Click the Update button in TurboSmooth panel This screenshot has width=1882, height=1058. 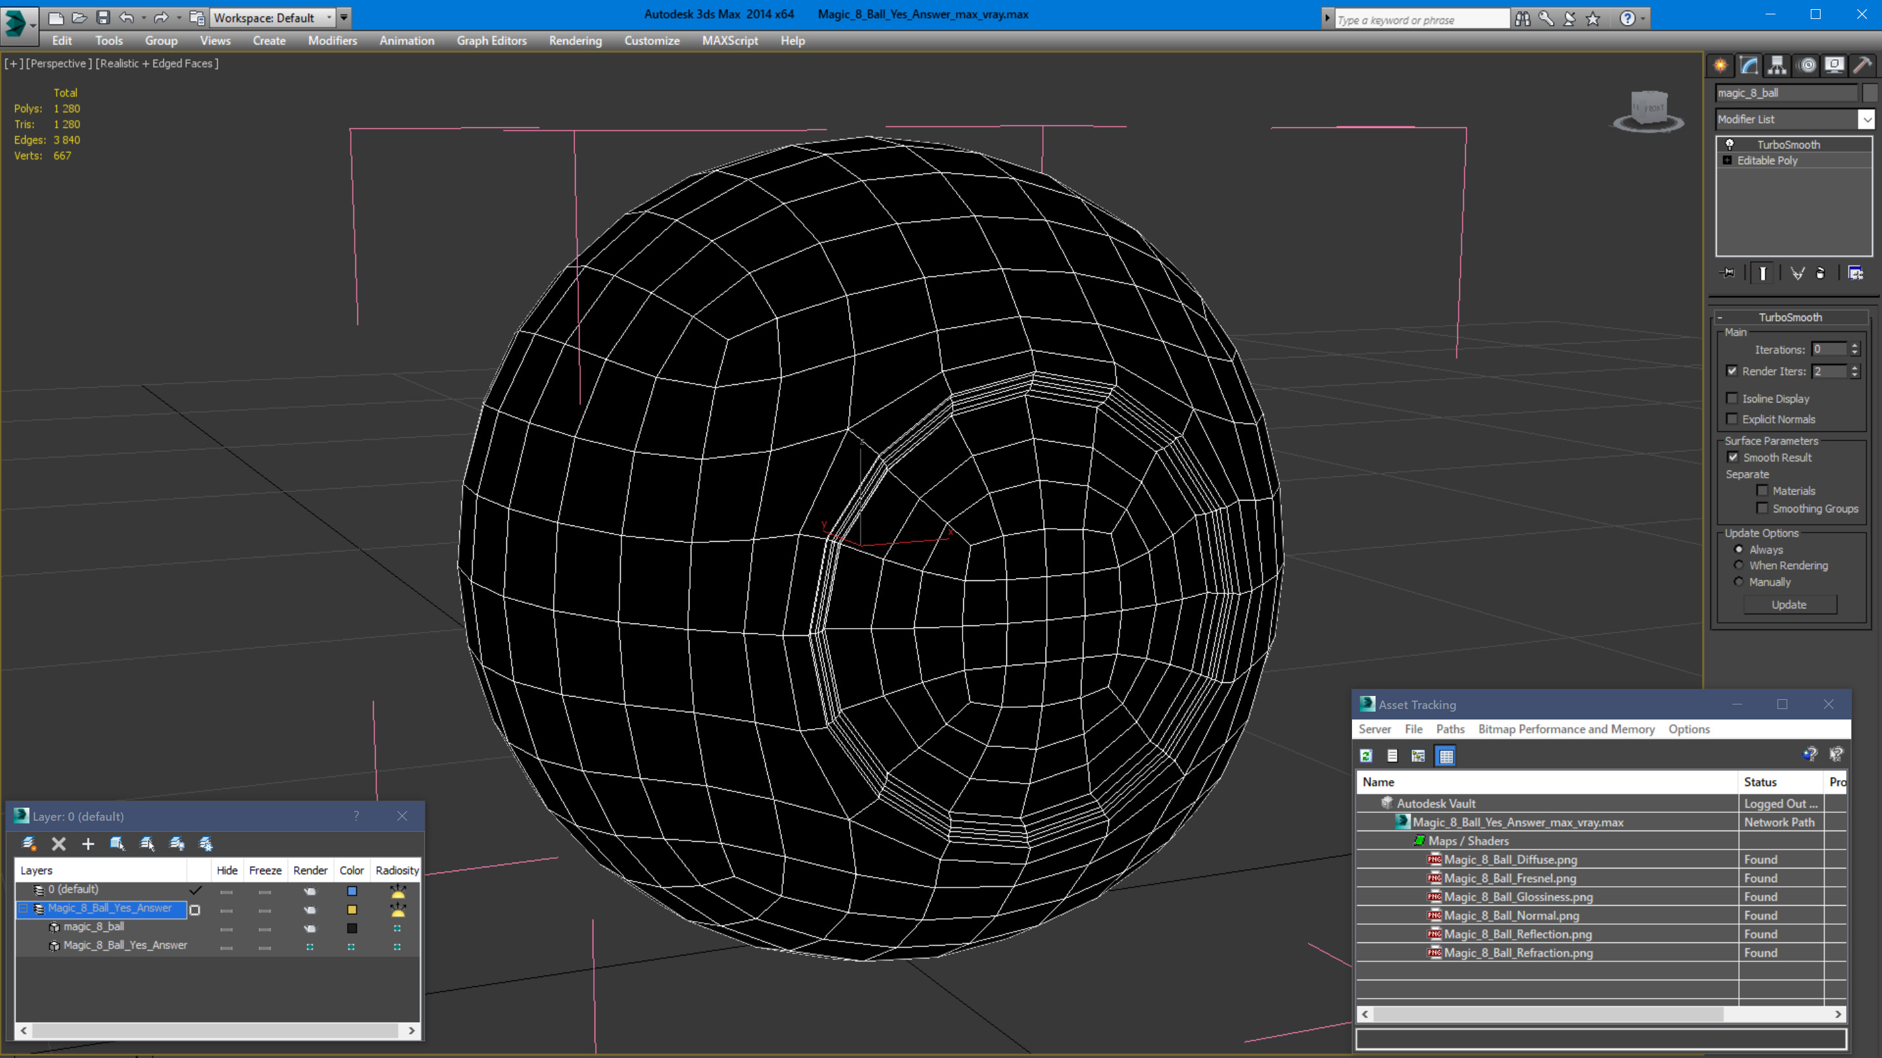(x=1788, y=604)
